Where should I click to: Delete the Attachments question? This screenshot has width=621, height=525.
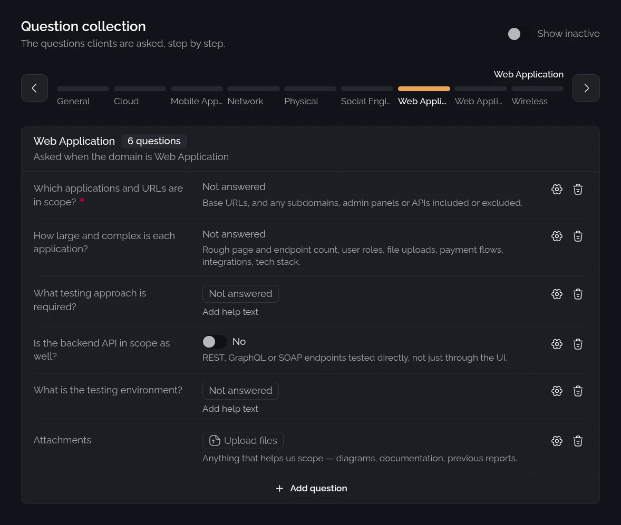pyautogui.click(x=578, y=441)
